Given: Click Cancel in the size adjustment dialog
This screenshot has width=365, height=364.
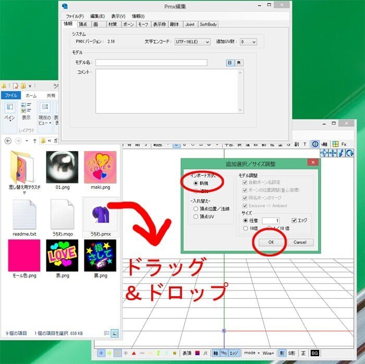Looking at the screenshot, I should (x=300, y=242).
